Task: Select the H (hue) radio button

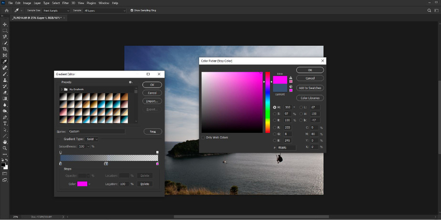Action: tap(274, 107)
